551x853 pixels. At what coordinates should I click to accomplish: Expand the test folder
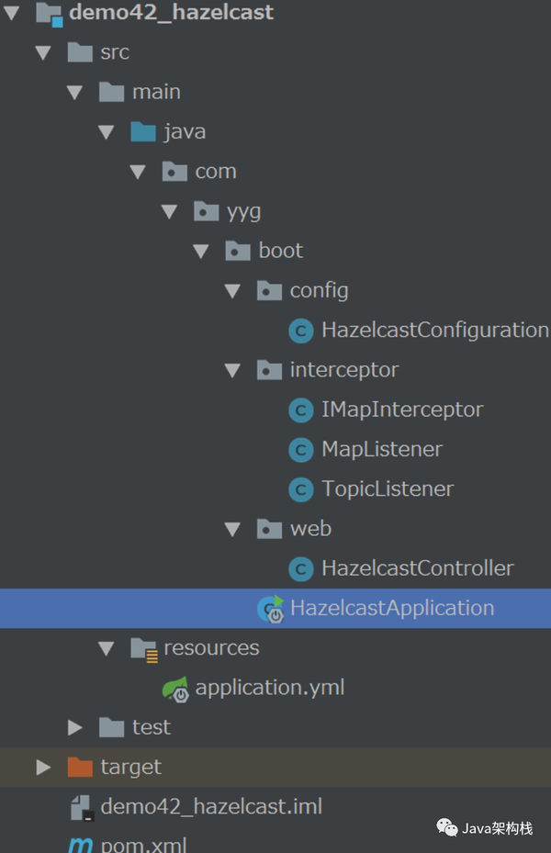tap(75, 726)
